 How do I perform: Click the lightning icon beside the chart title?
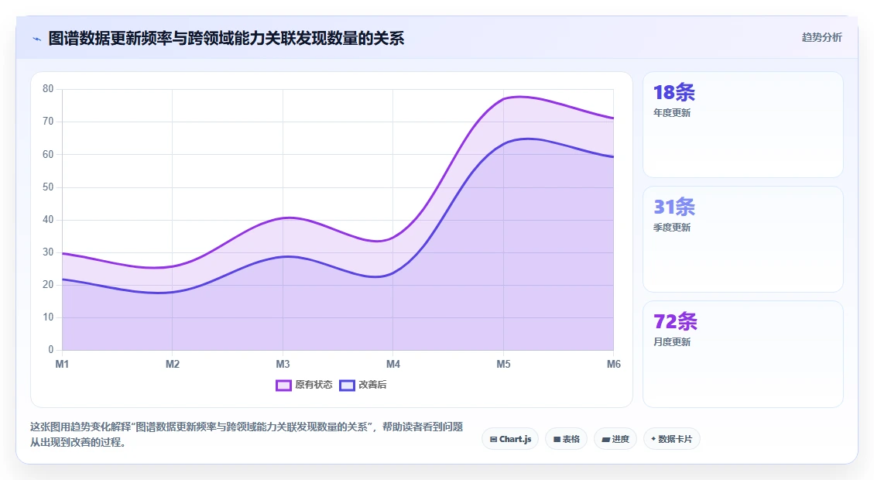pyautogui.click(x=37, y=39)
